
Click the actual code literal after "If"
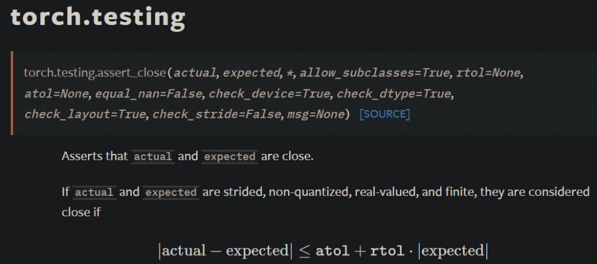point(94,192)
